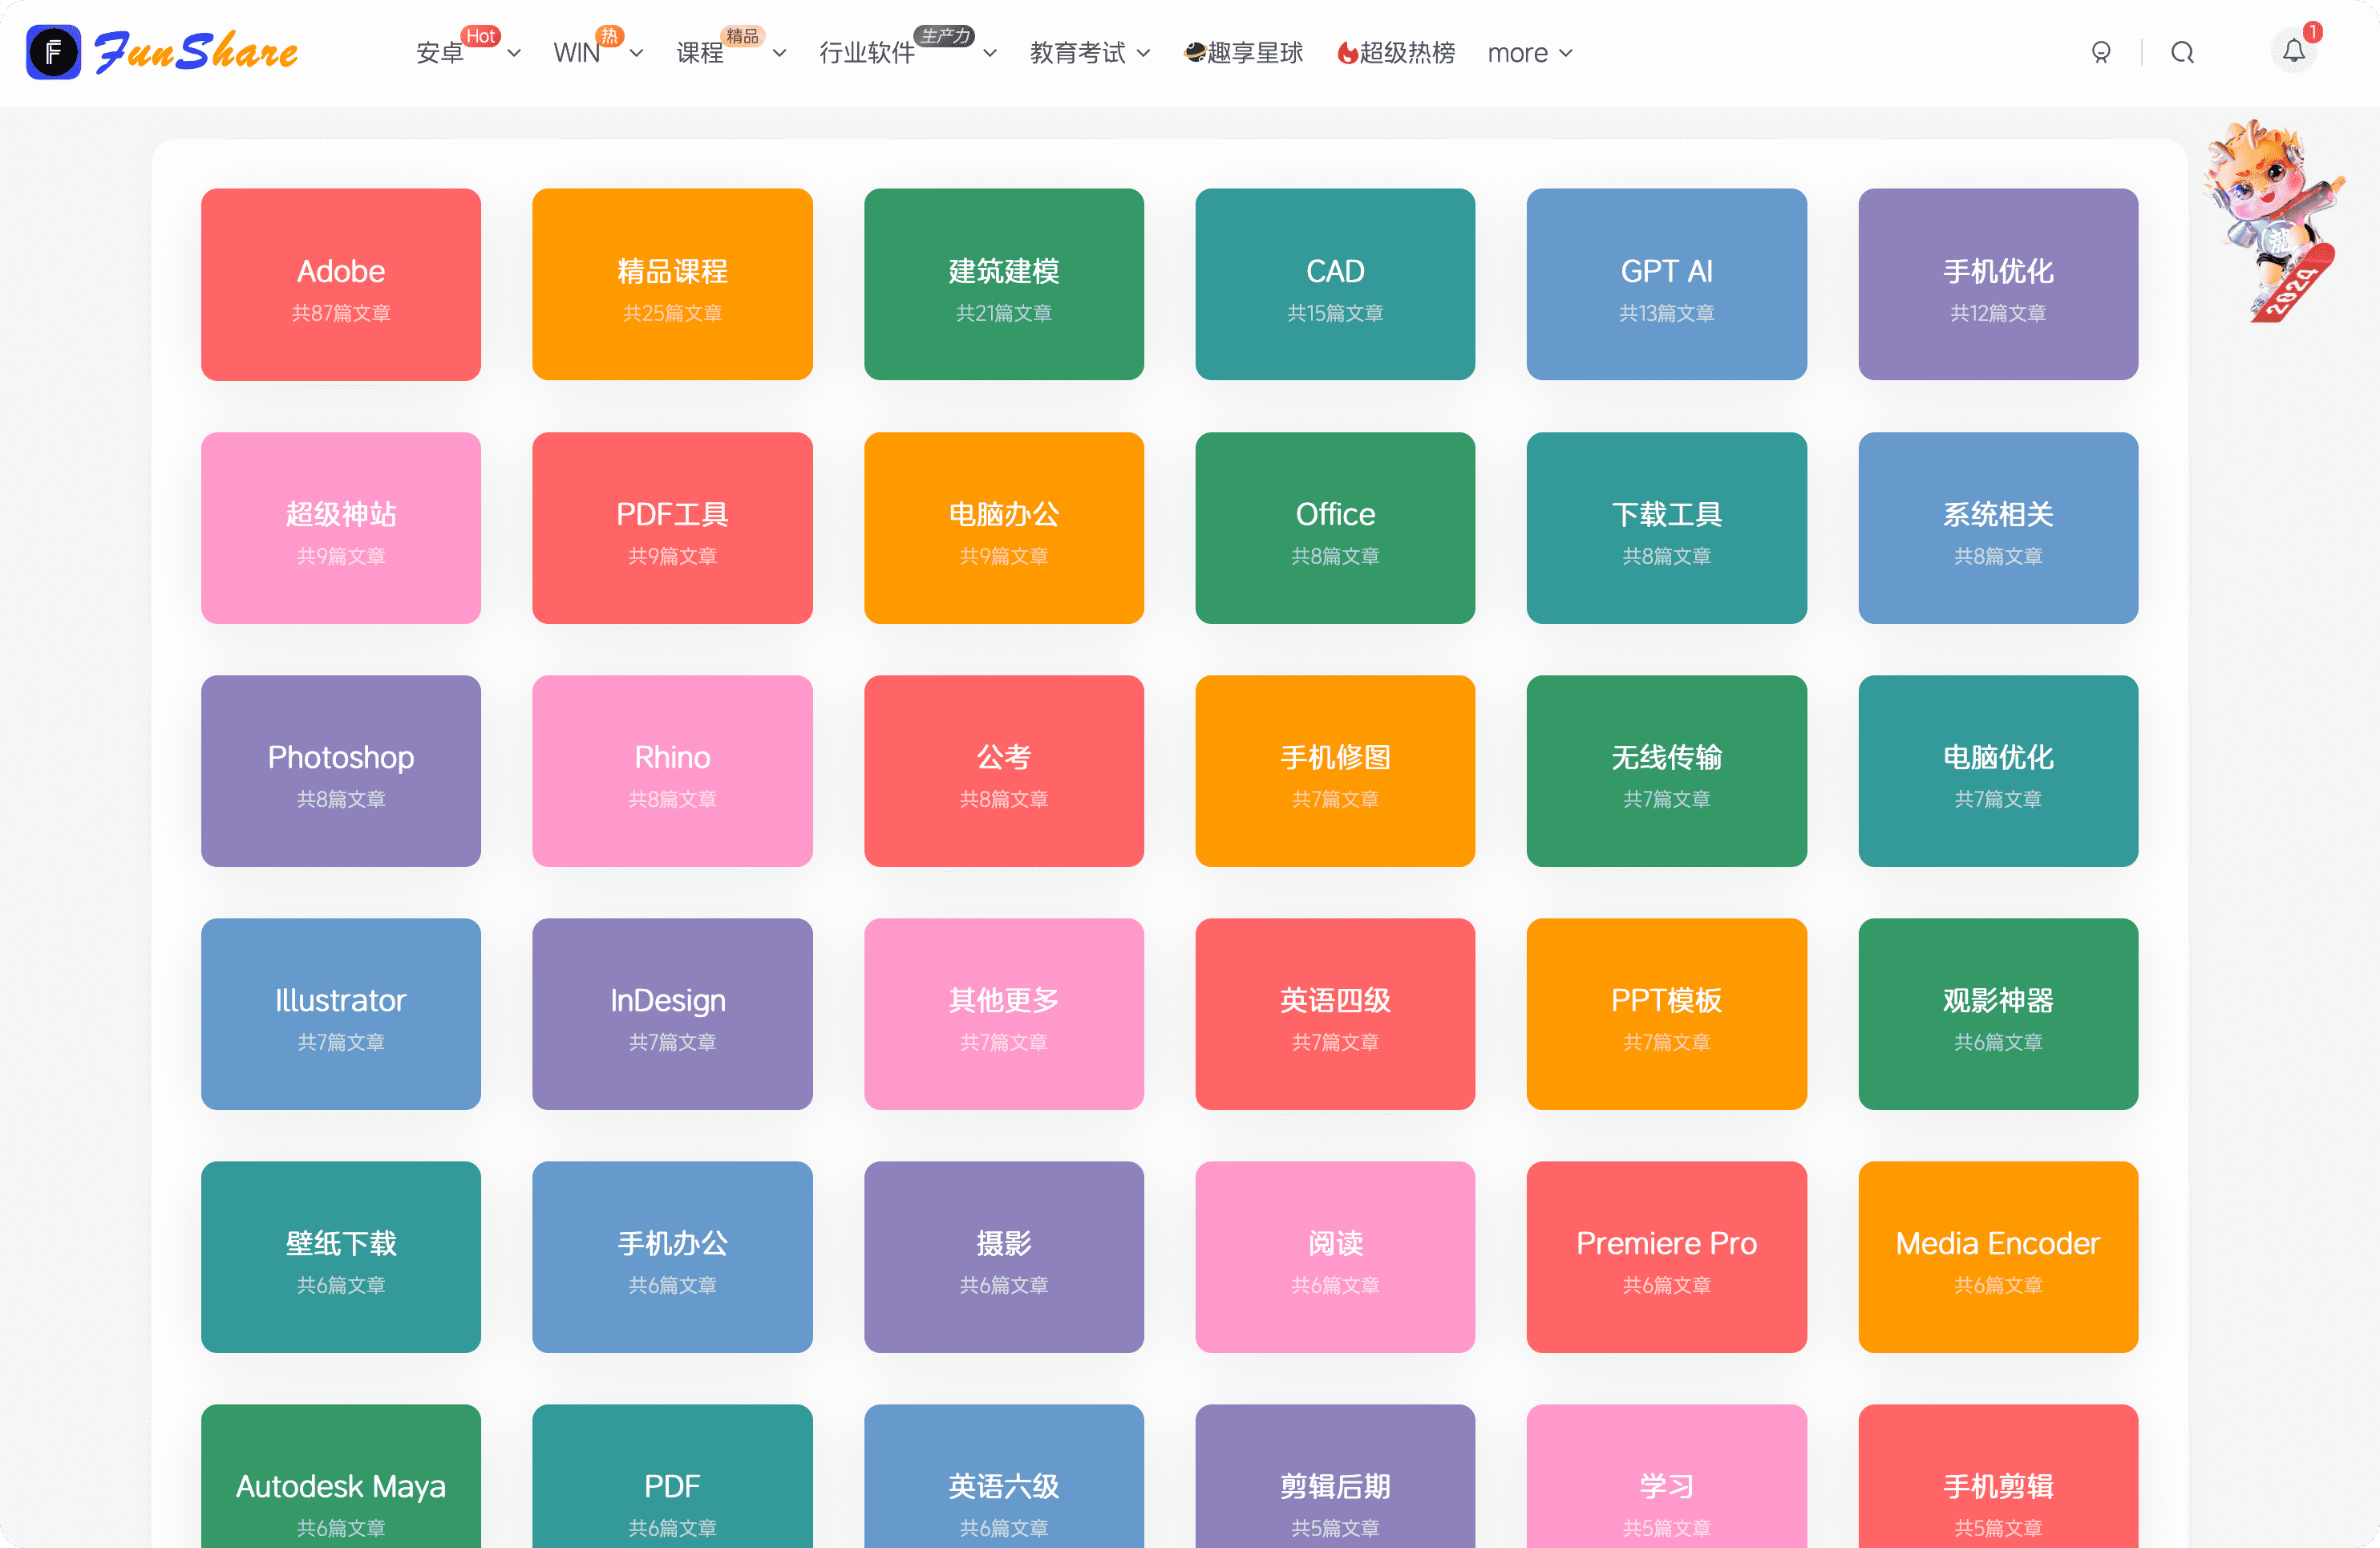Open the notifications bell icon
This screenshot has height=1548, width=2380.
click(x=2294, y=51)
